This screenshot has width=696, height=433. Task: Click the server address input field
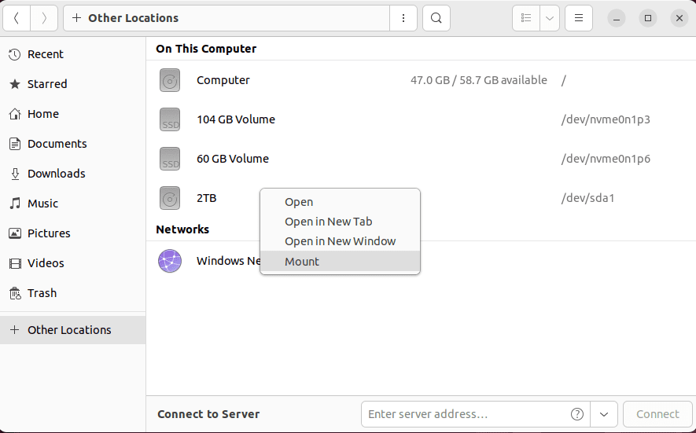coord(466,414)
